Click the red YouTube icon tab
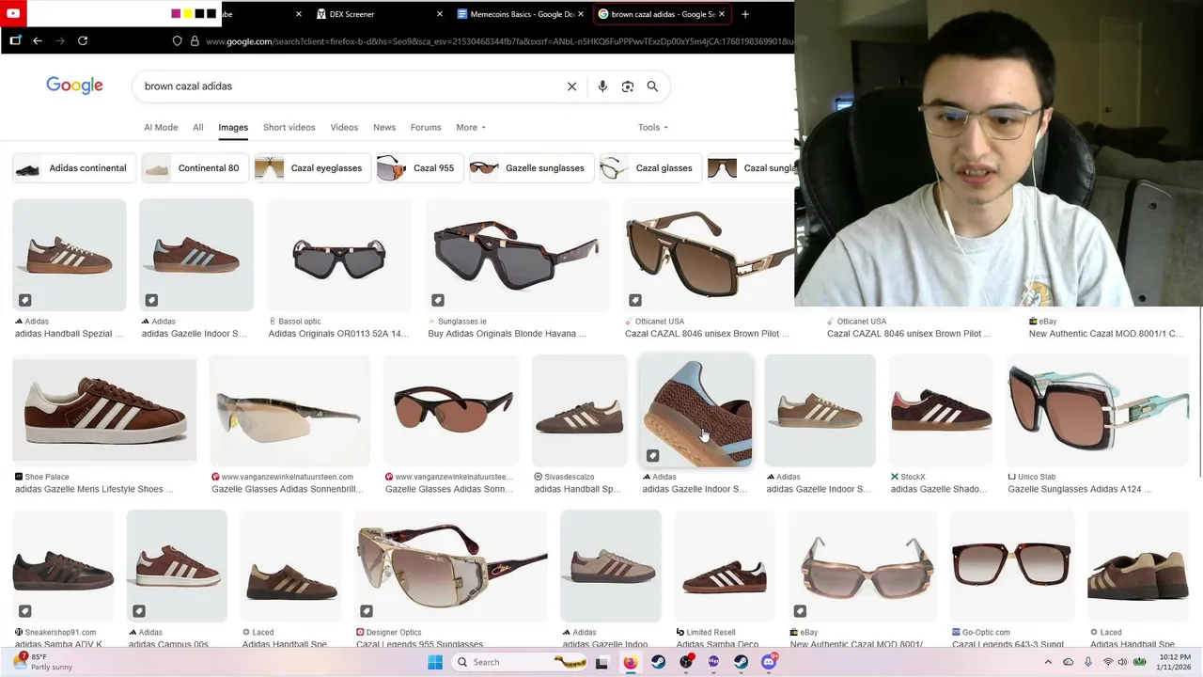 click(13, 13)
